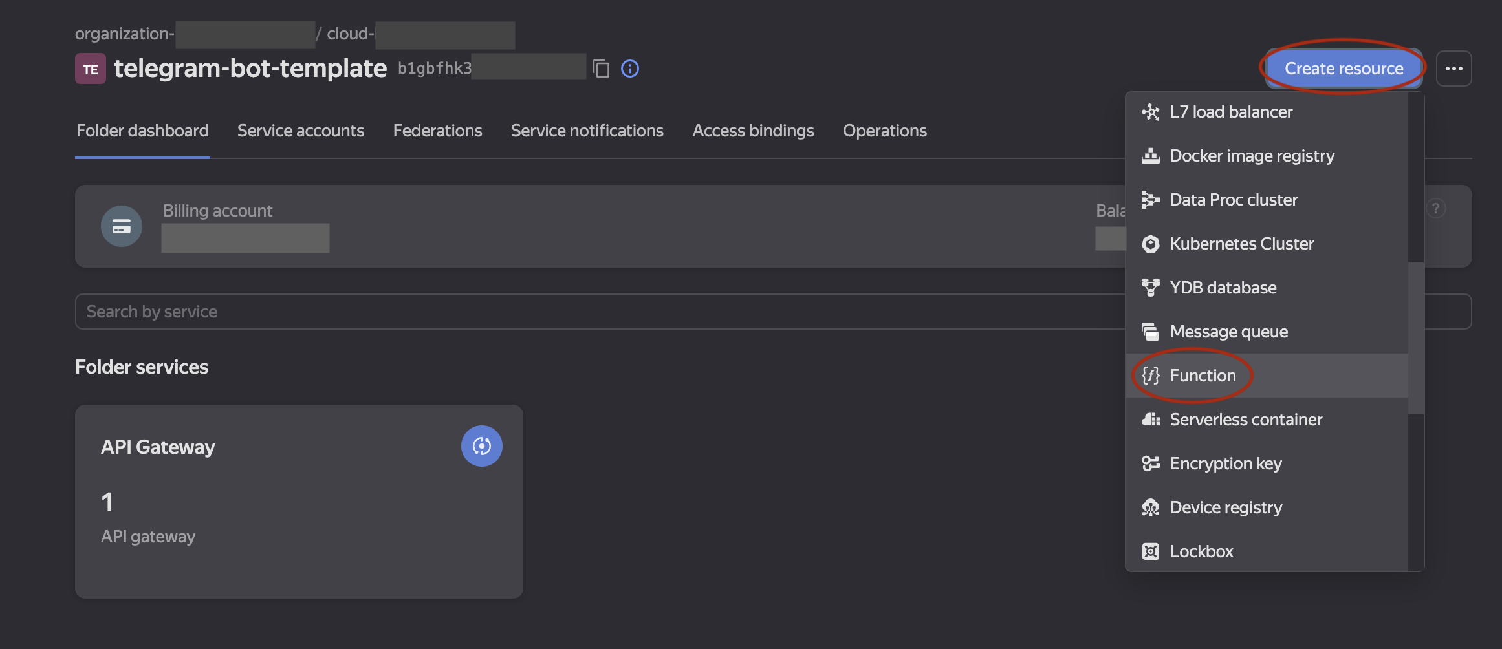
Task: Open the Service notifications tab
Action: [x=587, y=131]
